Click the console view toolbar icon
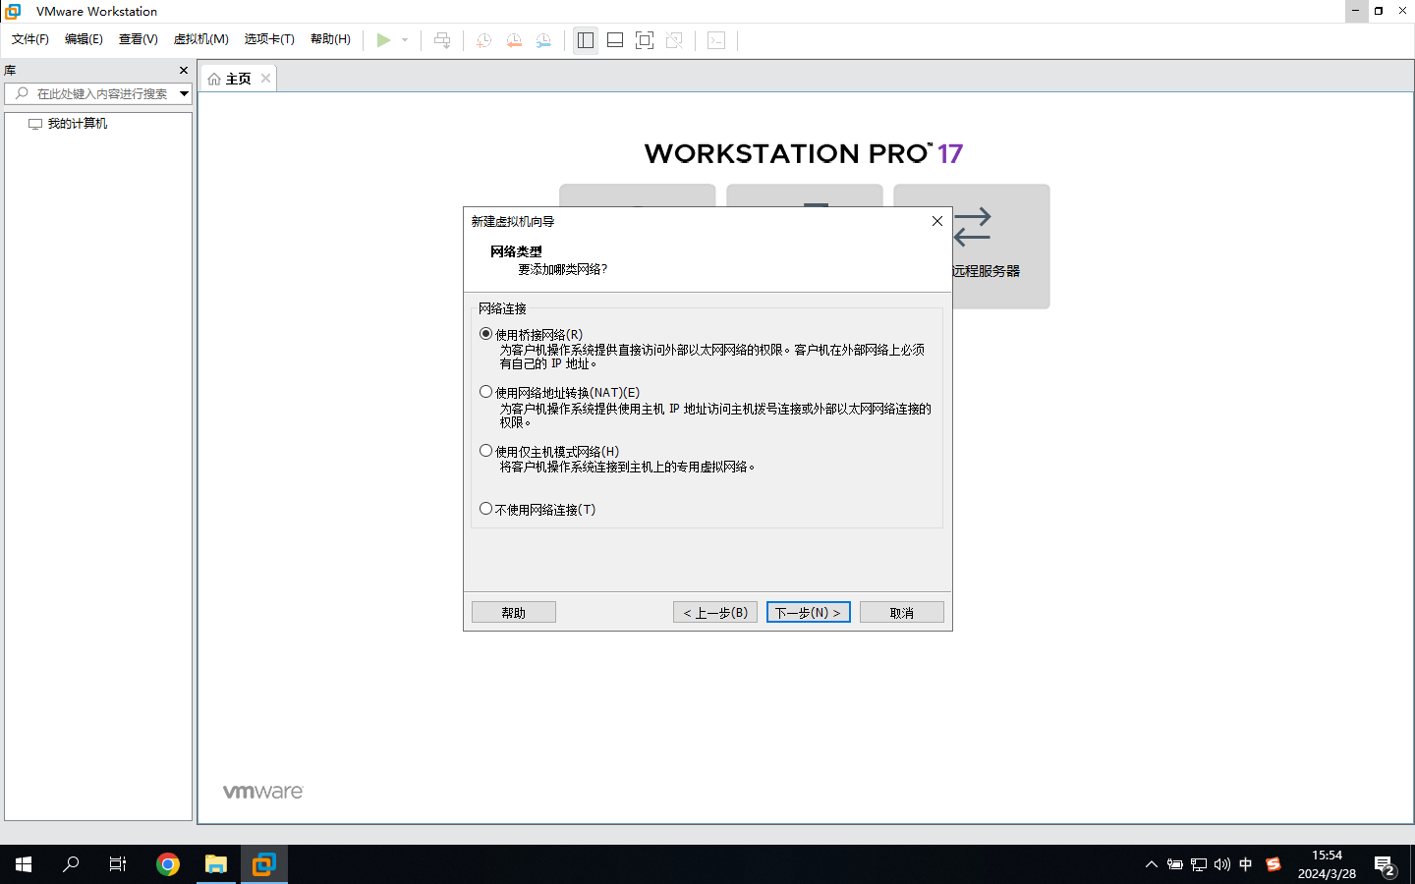Image resolution: width=1415 pixels, height=884 pixels. point(716,40)
